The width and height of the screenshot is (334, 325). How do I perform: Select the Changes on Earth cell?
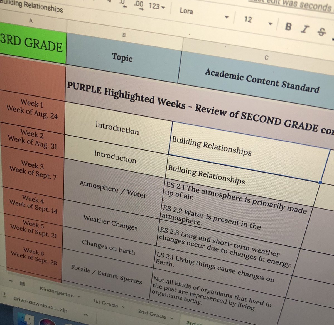[108, 247]
